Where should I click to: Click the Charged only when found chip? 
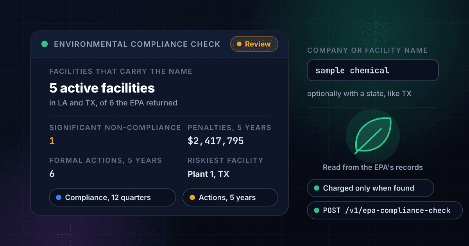click(x=371, y=188)
